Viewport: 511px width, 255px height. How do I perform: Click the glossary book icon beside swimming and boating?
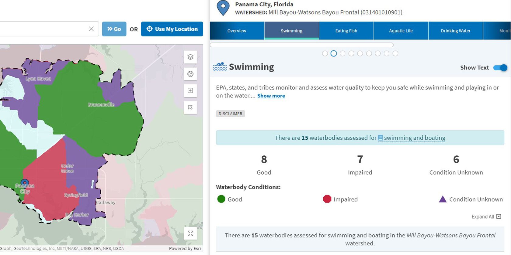380,138
